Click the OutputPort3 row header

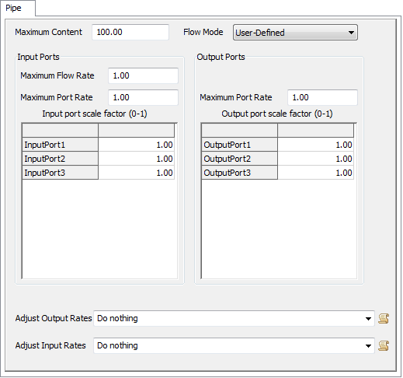[239, 173]
